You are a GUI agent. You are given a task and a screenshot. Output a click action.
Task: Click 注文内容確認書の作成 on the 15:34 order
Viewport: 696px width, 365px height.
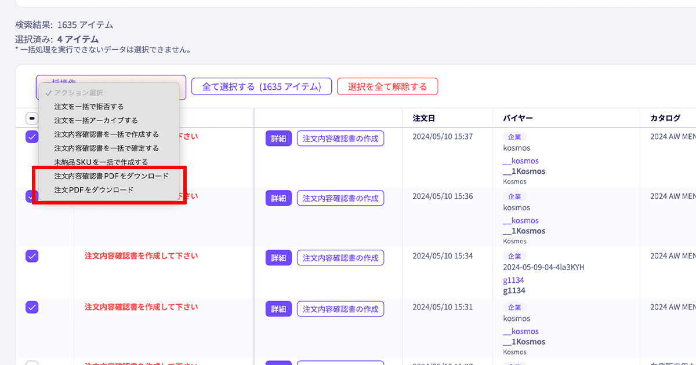pos(340,258)
